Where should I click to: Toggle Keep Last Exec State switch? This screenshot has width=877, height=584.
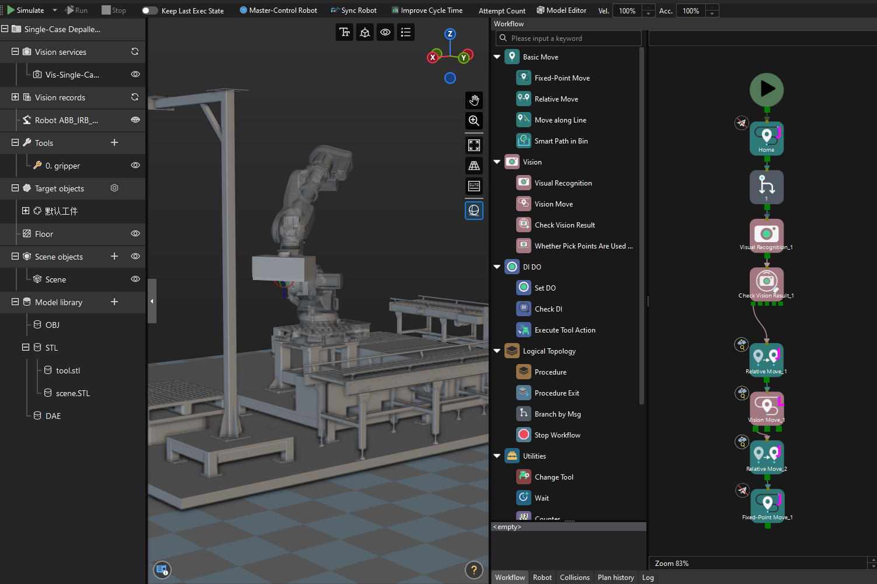149,11
